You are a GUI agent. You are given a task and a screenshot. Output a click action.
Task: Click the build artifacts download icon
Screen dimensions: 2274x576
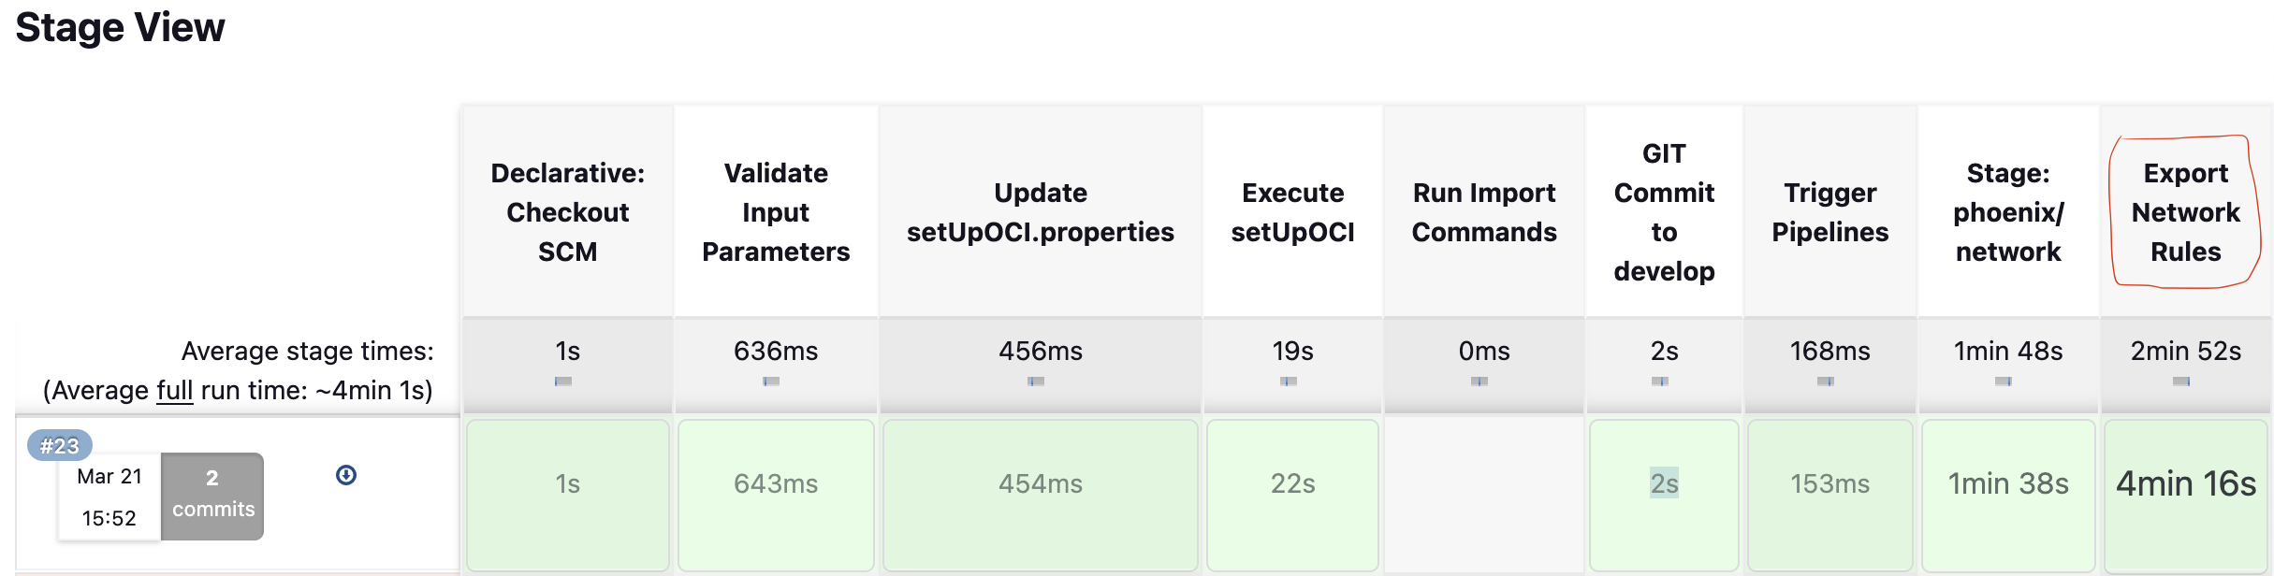coord(346,475)
